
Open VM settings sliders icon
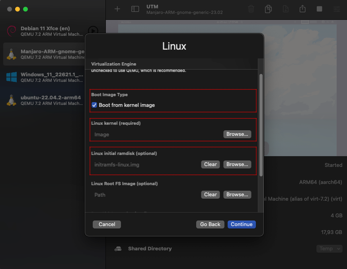point(337,9)
